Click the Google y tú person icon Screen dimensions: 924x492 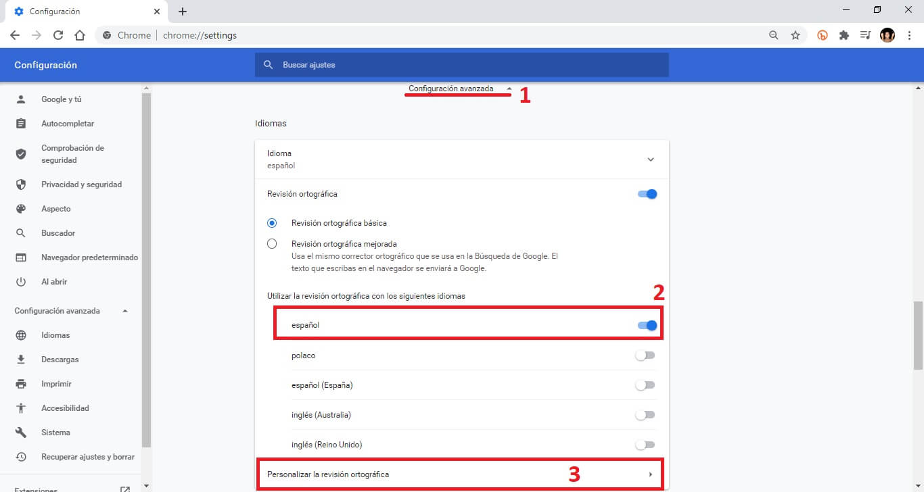(x=21, y=99)
